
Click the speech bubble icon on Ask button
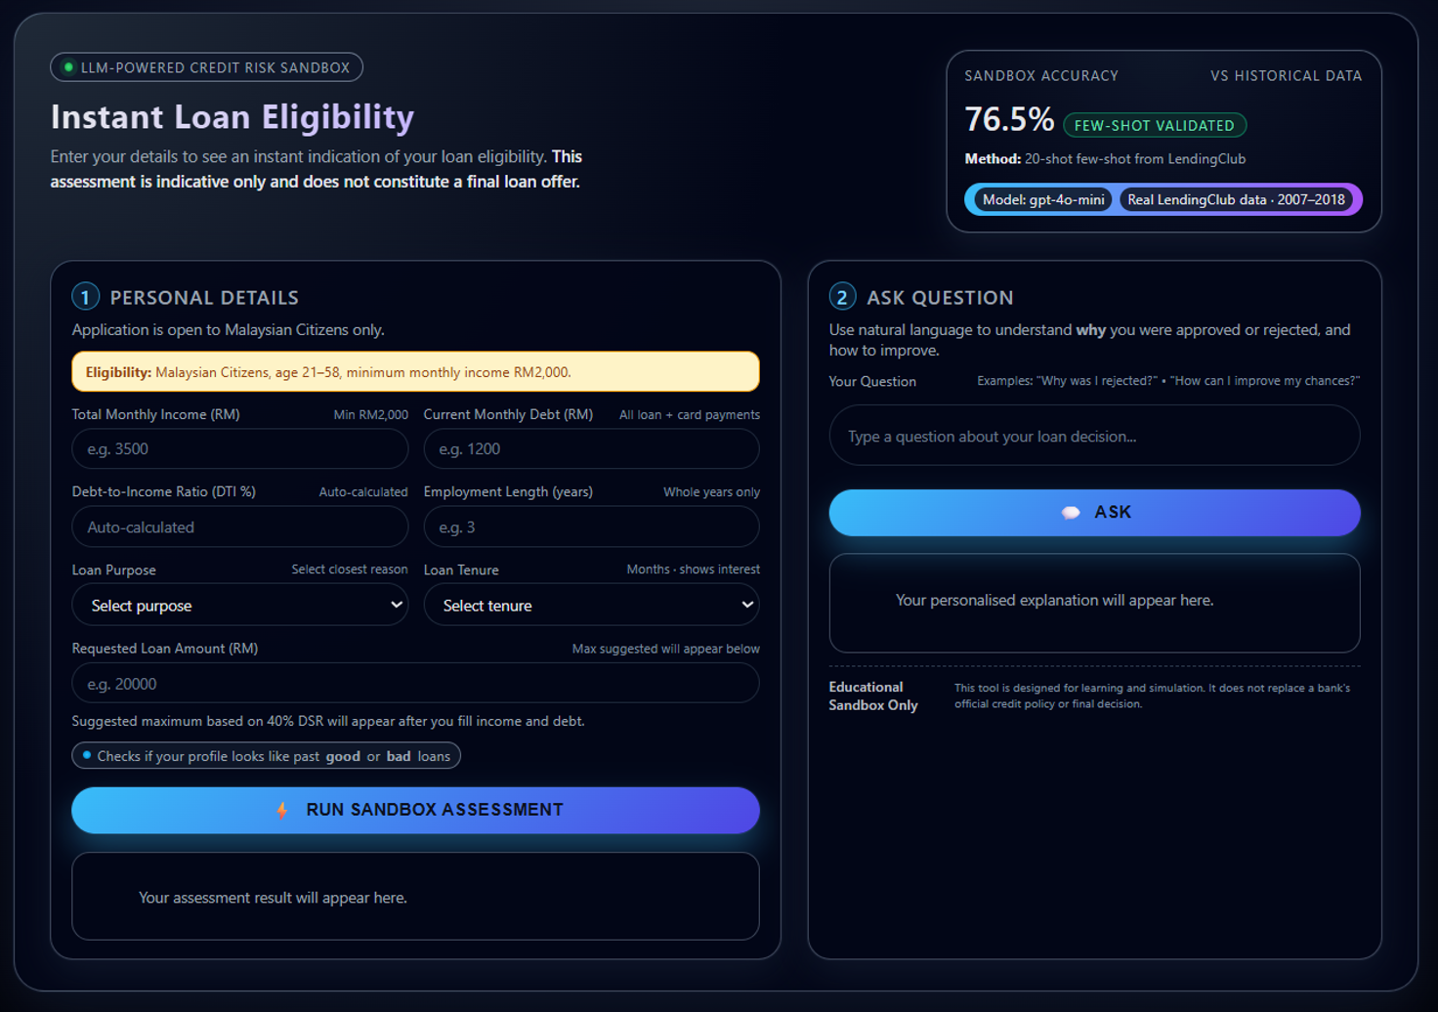pyautogui.click(x=1071, y=513)
